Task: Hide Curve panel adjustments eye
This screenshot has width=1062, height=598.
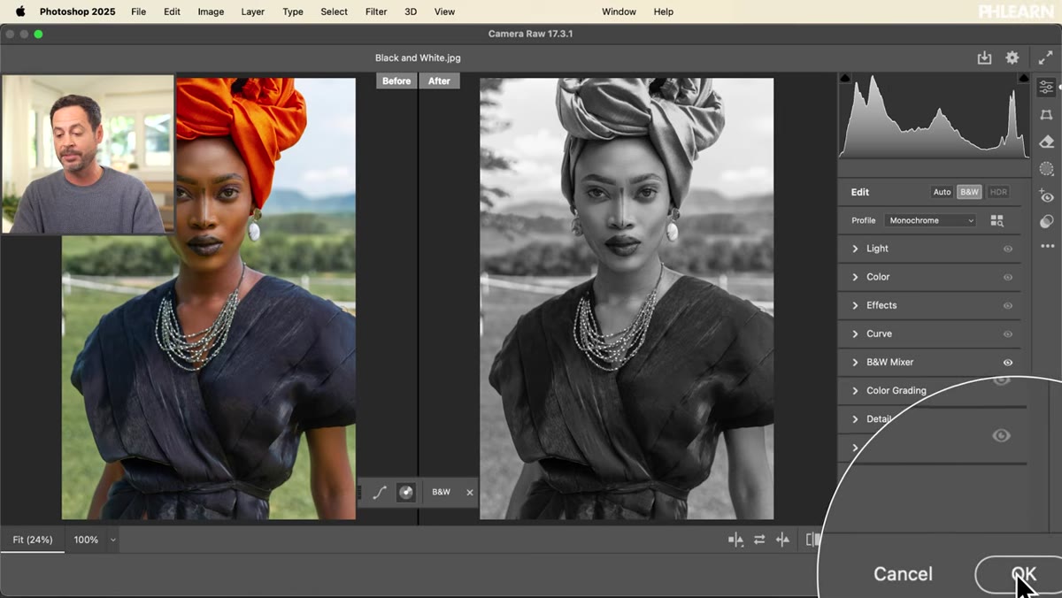Action: coord(1007,333)
